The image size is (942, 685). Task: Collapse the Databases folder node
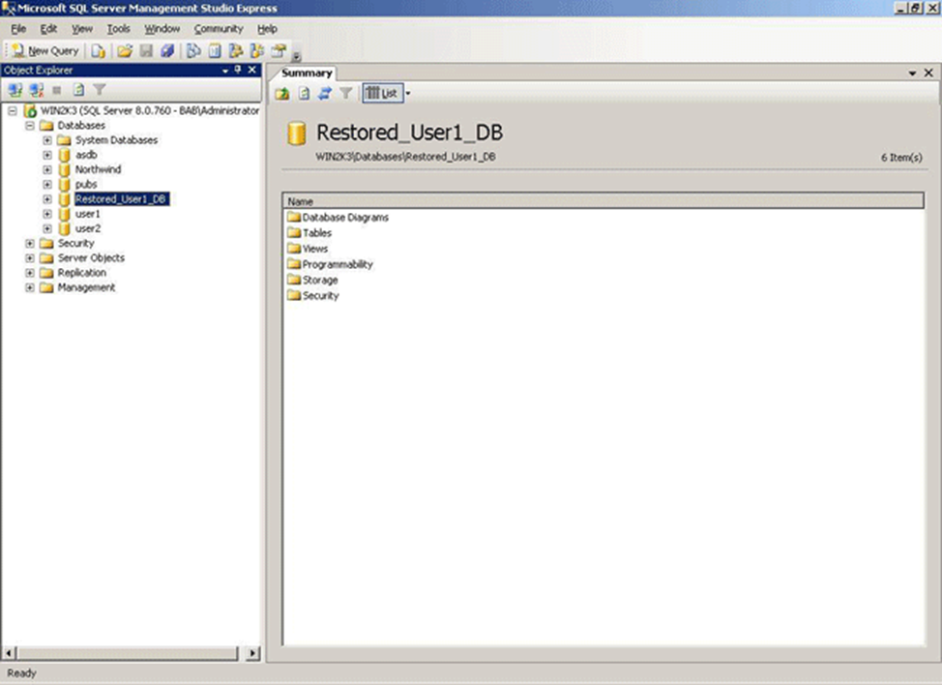(29, 126)
